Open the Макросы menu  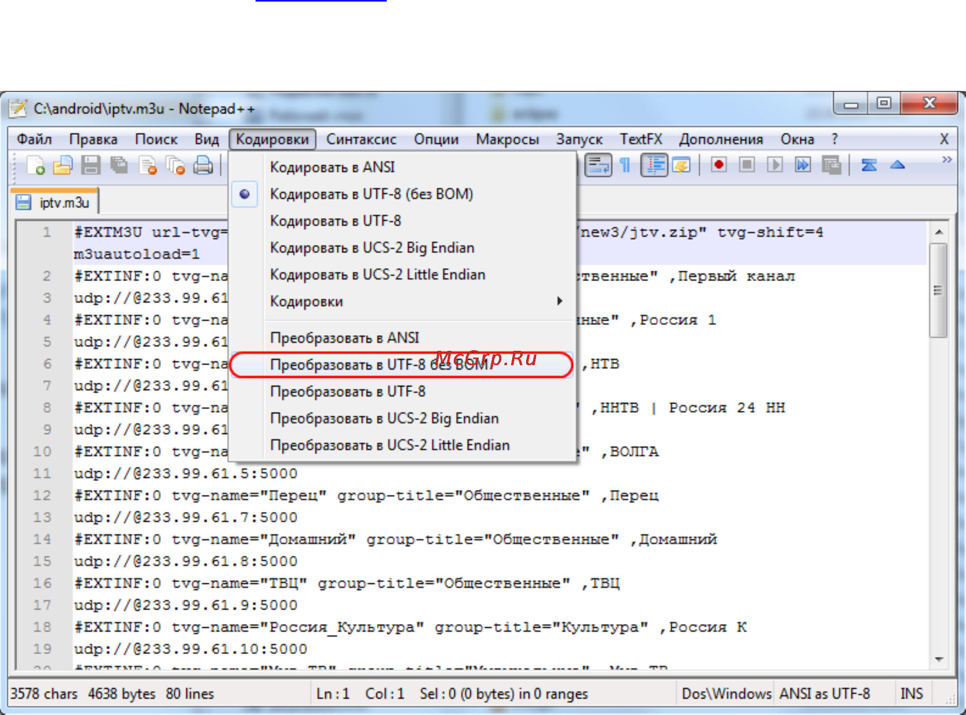(x=507, y=139)
